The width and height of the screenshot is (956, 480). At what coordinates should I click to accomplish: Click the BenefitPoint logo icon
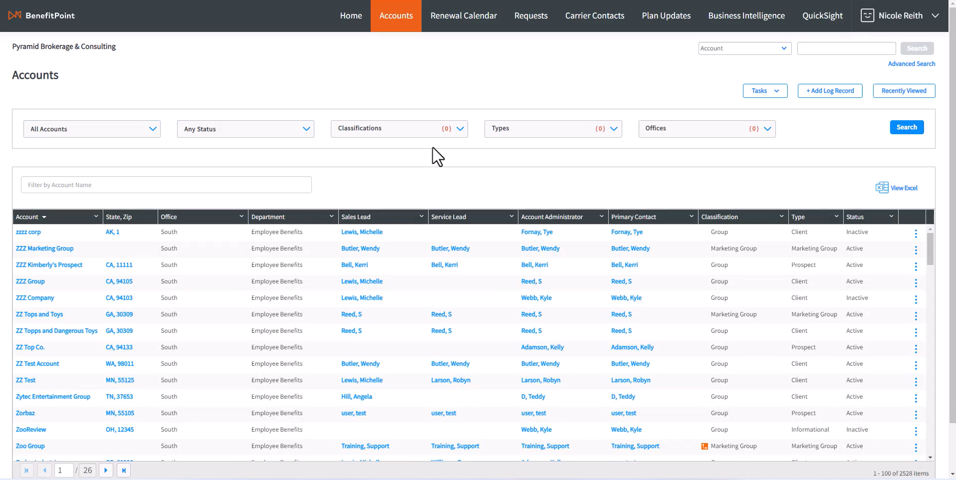(15, 15)
